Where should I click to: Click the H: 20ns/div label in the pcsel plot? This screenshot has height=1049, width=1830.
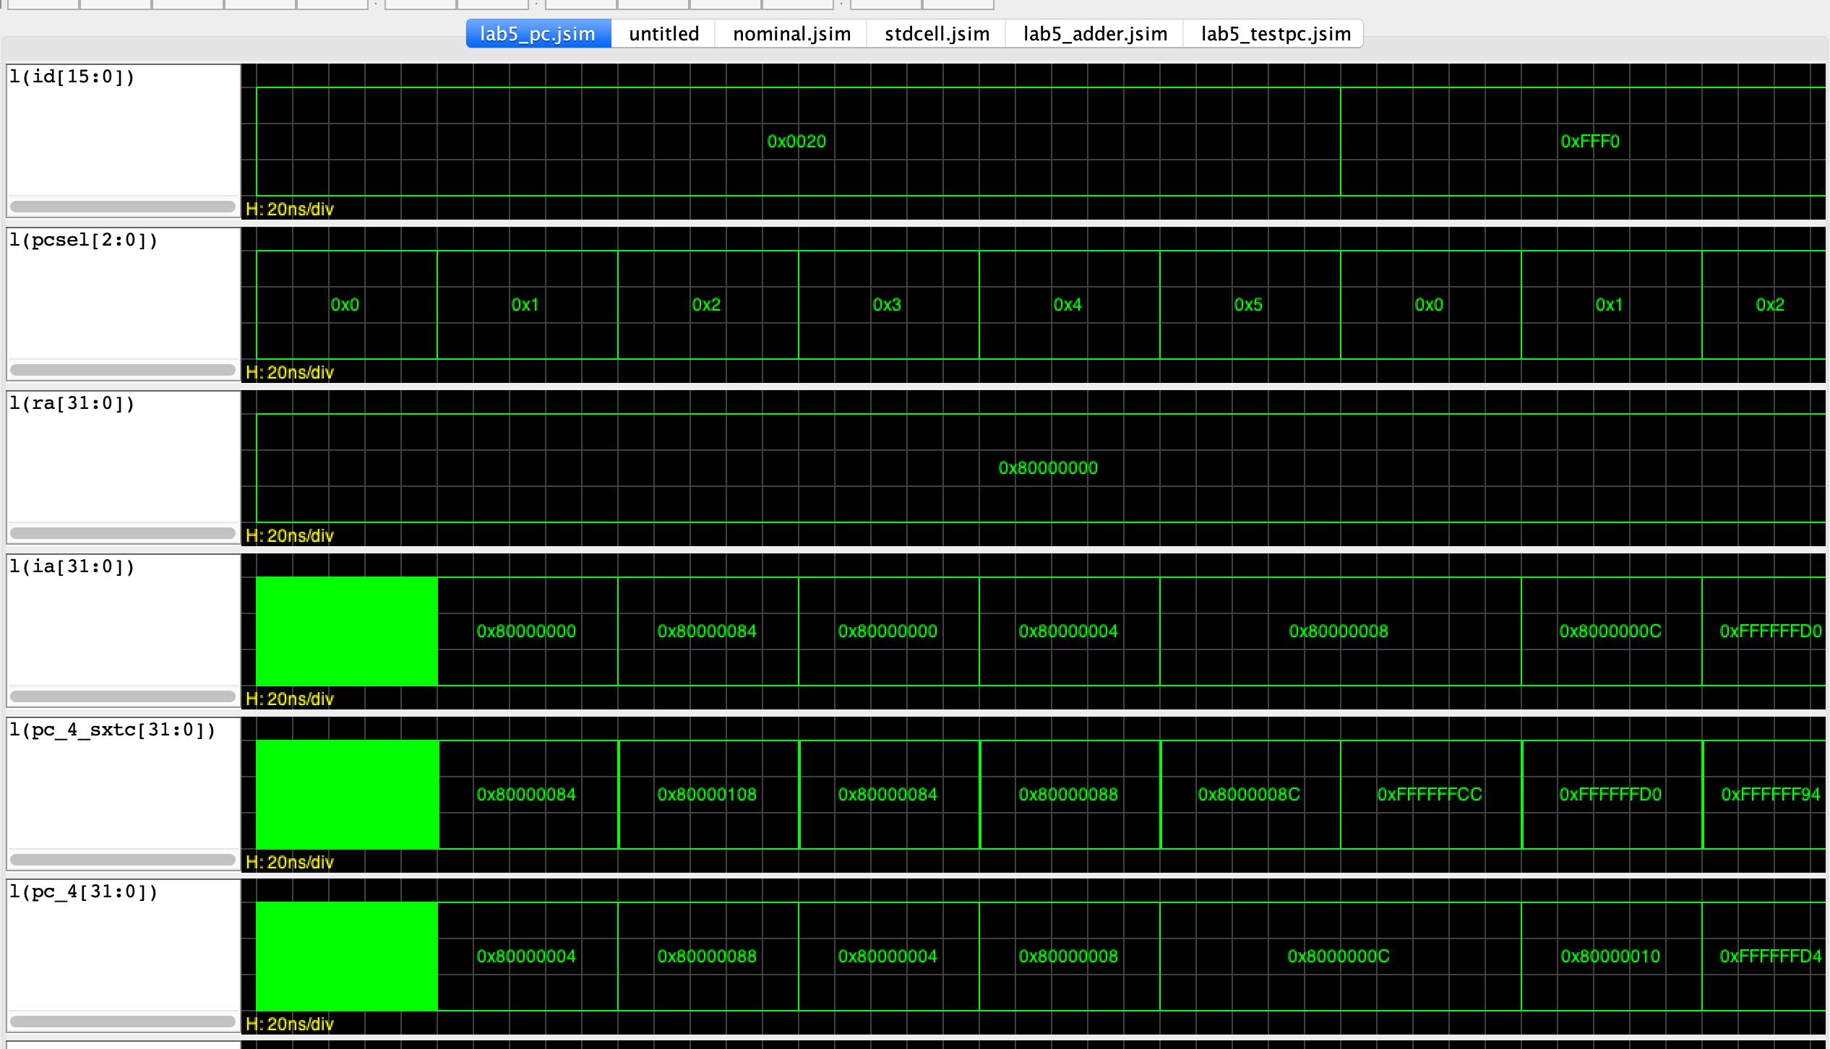tap(290, 373)
